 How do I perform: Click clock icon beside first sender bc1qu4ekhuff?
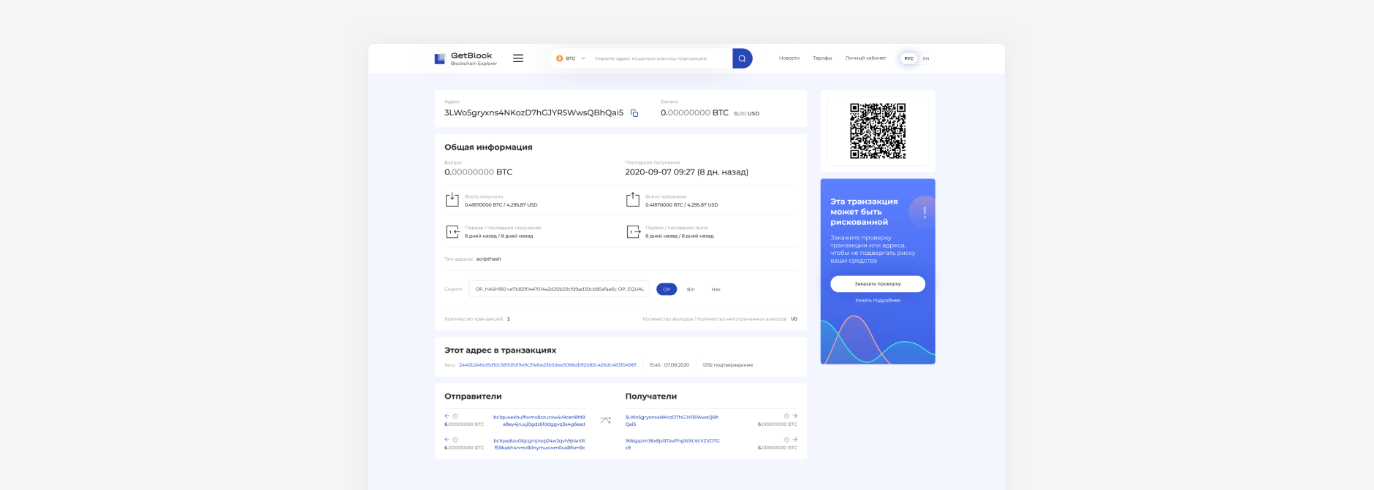[x=455, y=416]
